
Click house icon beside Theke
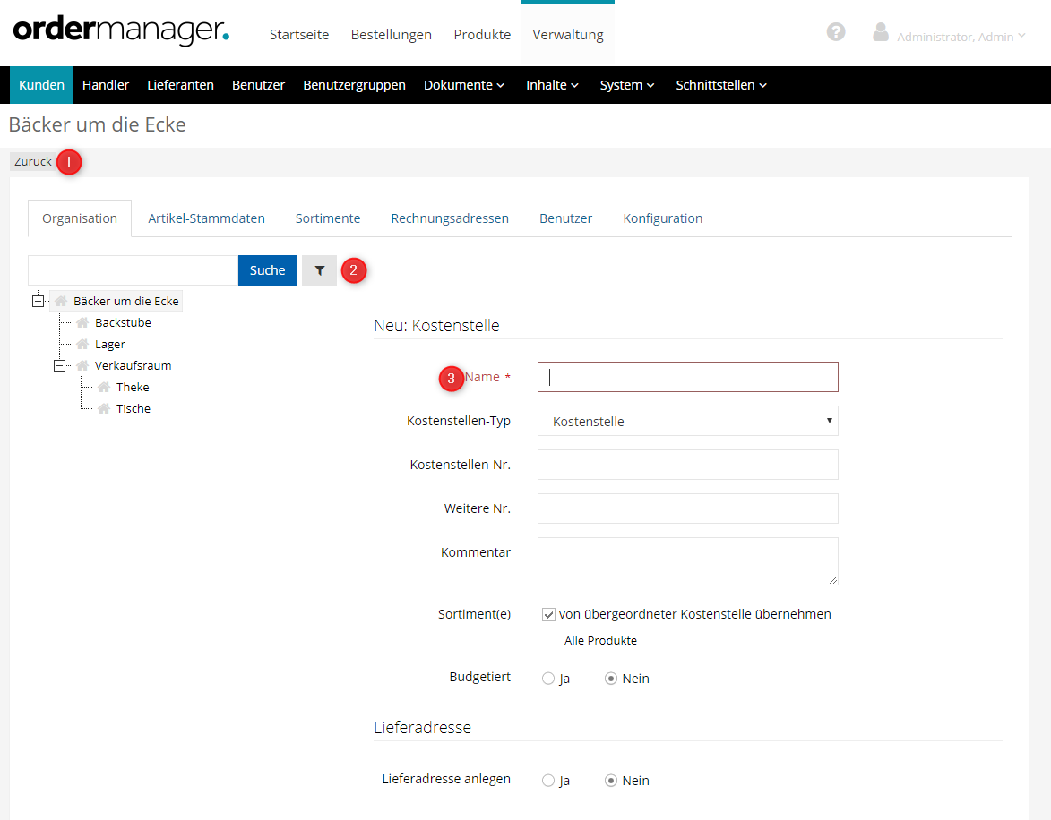pos(104,388)
